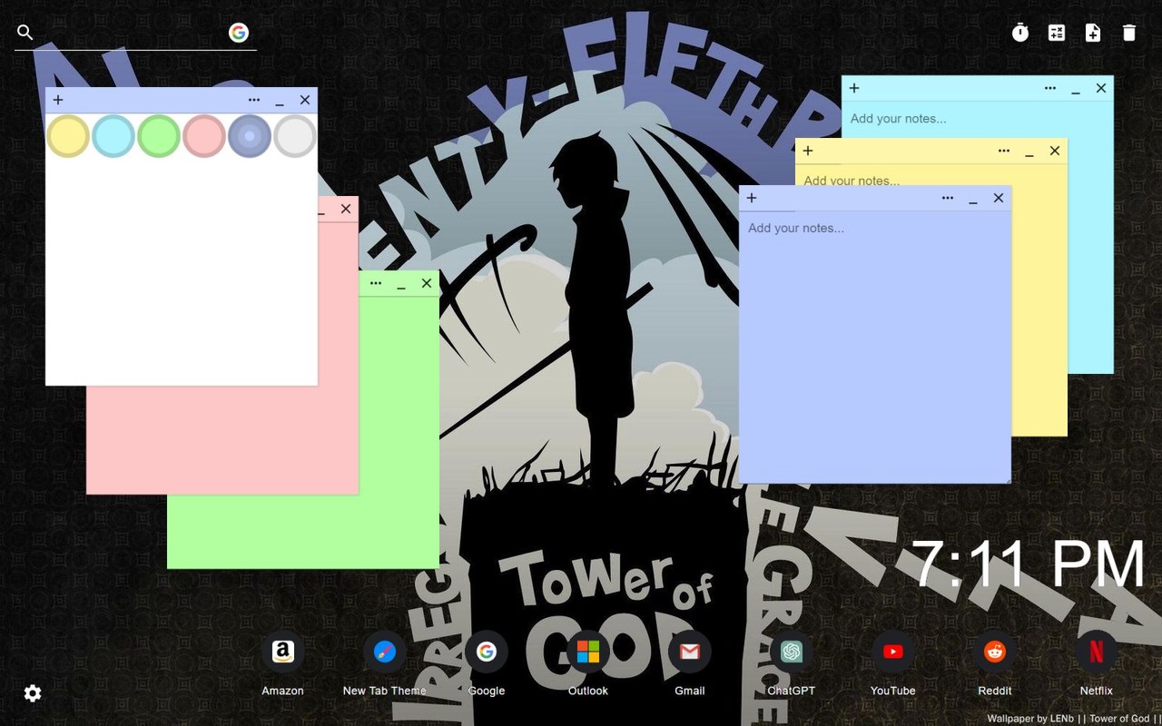Click the magnifying glass search icon

(x=25, y=33)
